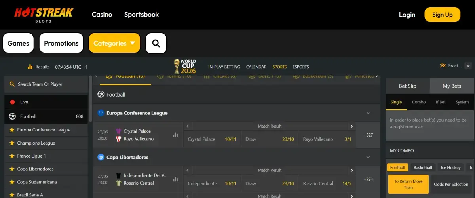Click the Football ball icon in sidebar
475x198 pixels.
pyautogui.click(x=12, y=116)
